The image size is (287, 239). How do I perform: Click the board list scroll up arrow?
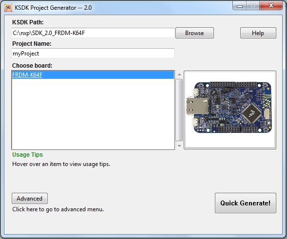pos(179,74)
